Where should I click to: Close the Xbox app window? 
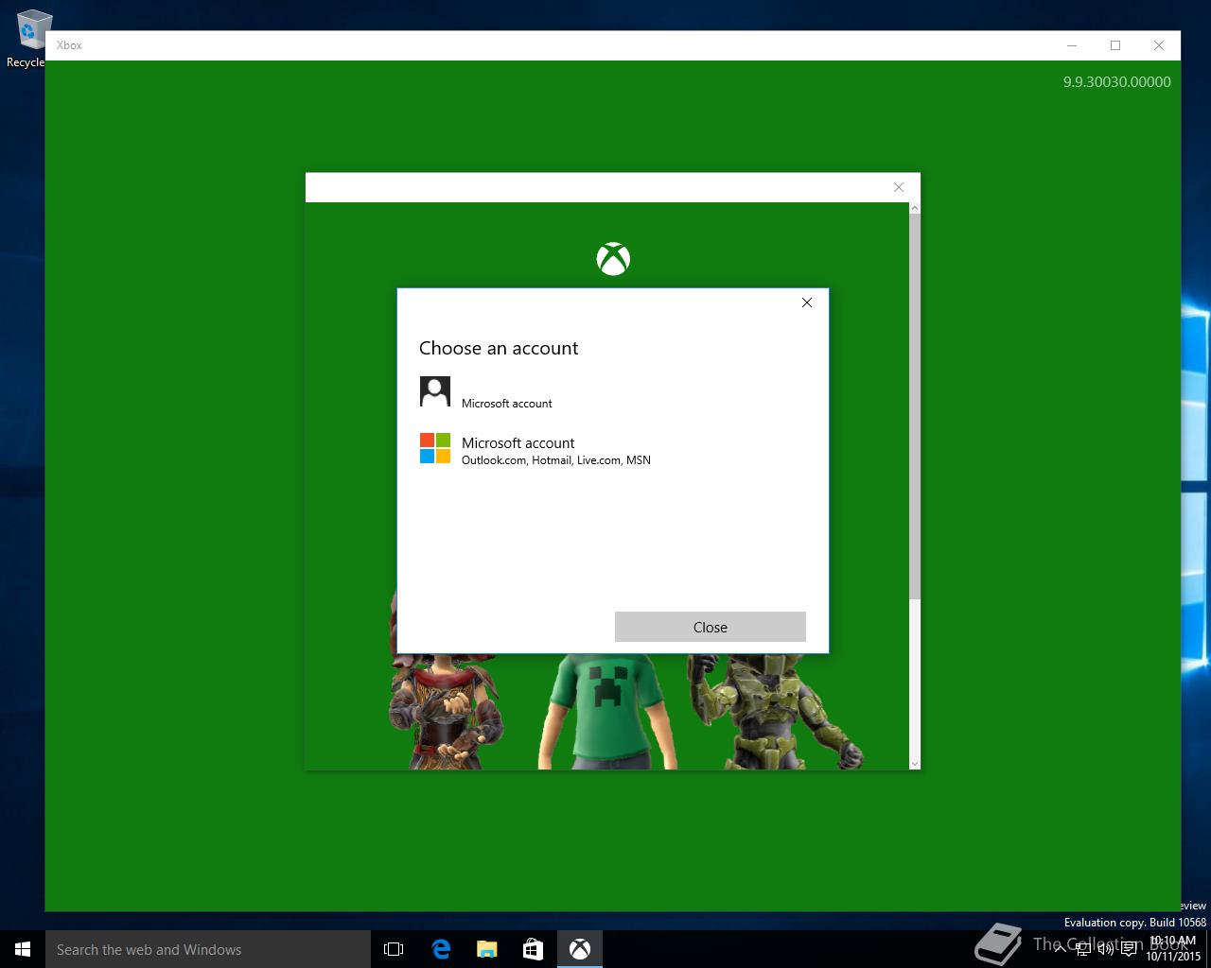(x=1159, y=45)
